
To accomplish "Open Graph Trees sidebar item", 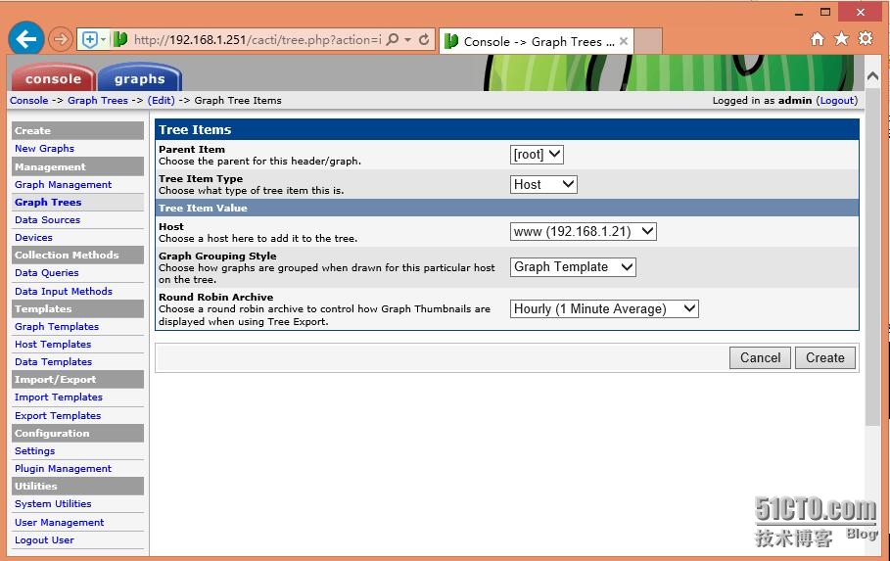I will [x=48, y=202].
